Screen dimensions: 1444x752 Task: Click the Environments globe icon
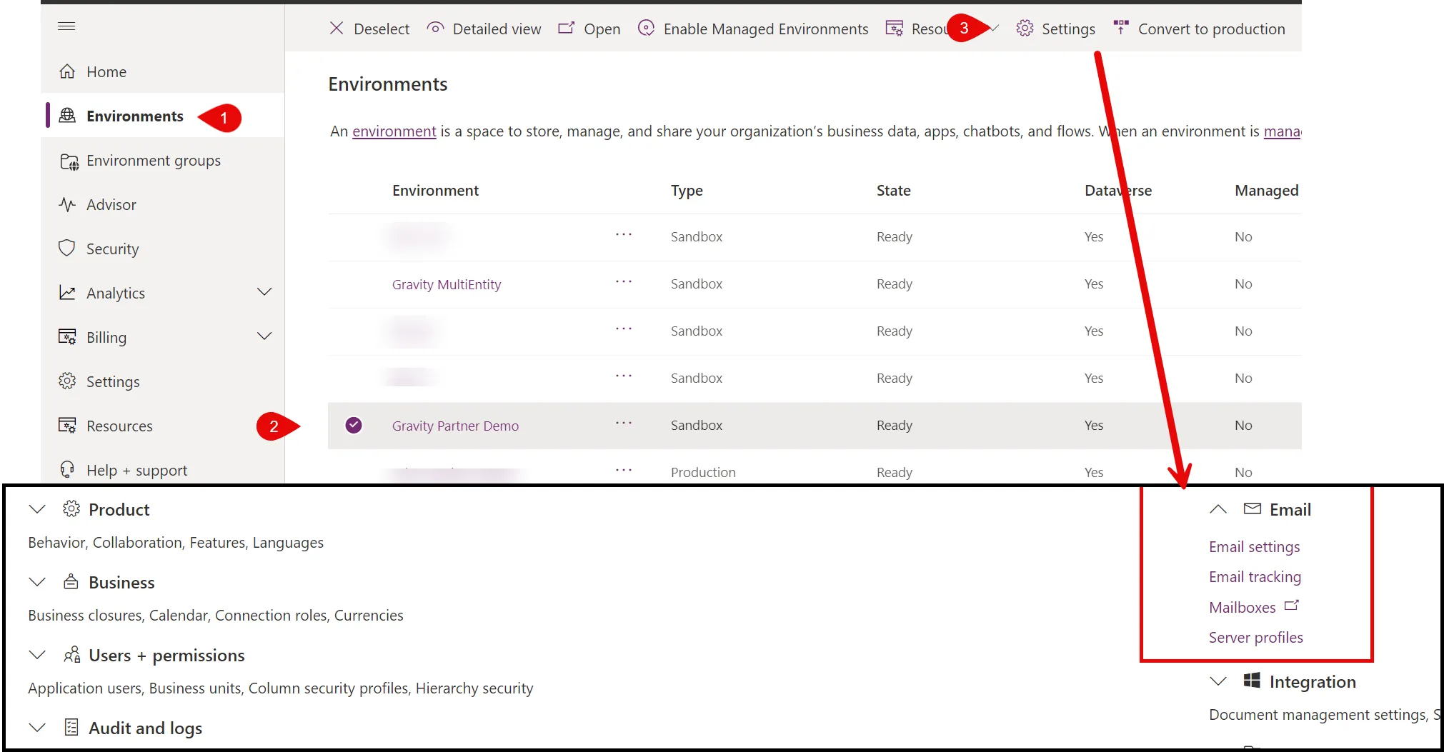click(67, 116)
